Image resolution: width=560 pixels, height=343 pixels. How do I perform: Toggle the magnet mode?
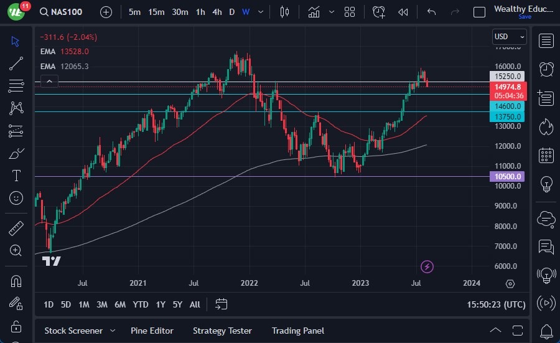[x=16, y=281]
